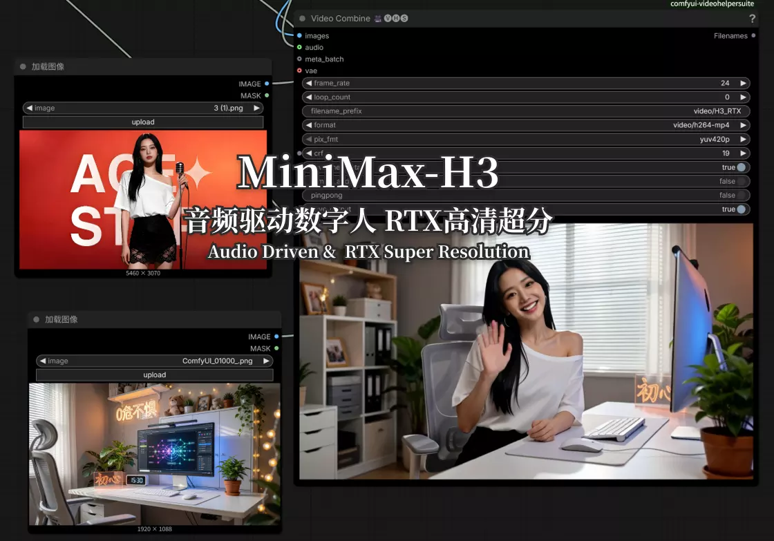Switch format to previous option with left arrow
Image resolution: width=774 pixels, height=541 pixels.
click(x=308, y=125)
